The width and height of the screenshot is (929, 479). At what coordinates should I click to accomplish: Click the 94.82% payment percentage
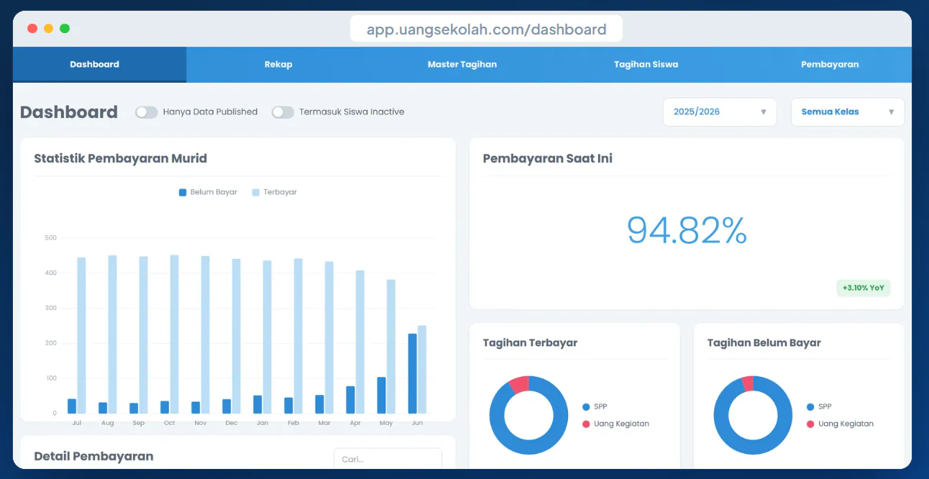point(687,230)
